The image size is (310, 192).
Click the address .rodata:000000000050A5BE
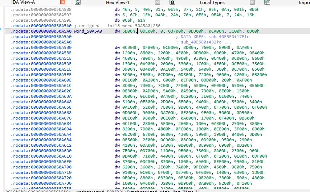click(41, 53)
